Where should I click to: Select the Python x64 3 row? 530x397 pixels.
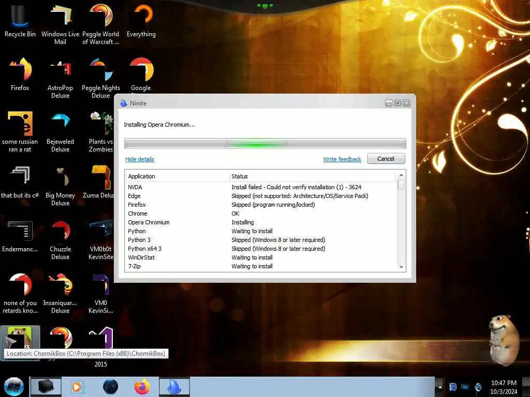point(261,249)
